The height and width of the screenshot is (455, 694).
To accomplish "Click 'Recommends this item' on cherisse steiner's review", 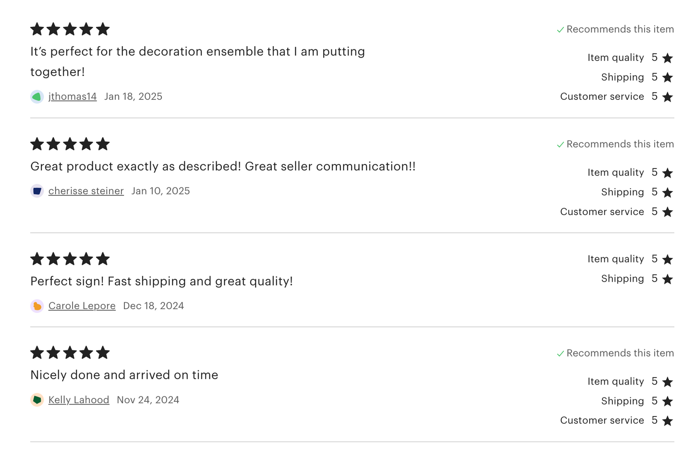I will [x=620, y=144].
